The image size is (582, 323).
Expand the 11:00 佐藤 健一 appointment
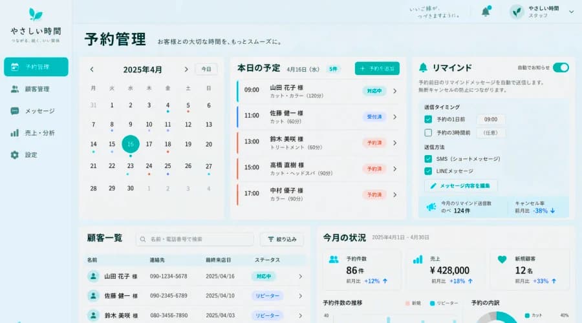point(394,117)
